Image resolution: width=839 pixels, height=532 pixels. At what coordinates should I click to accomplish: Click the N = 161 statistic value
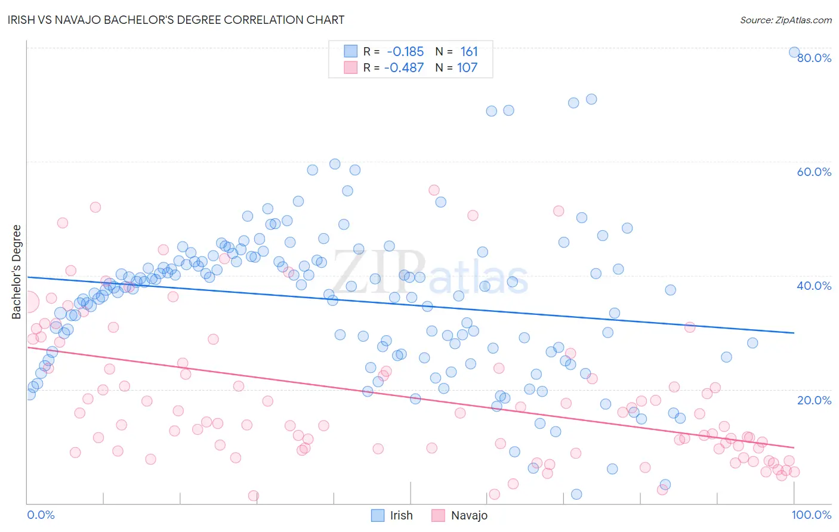pyautogui.click(x=456, y=51)
